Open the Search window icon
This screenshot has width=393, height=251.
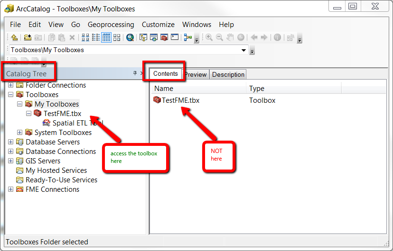point(130,37)
